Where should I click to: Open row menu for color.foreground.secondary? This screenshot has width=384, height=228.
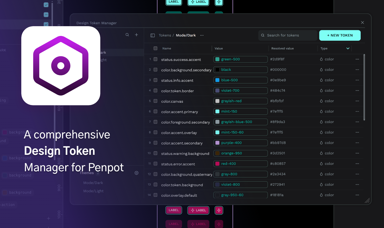click(x=357, y=122)
